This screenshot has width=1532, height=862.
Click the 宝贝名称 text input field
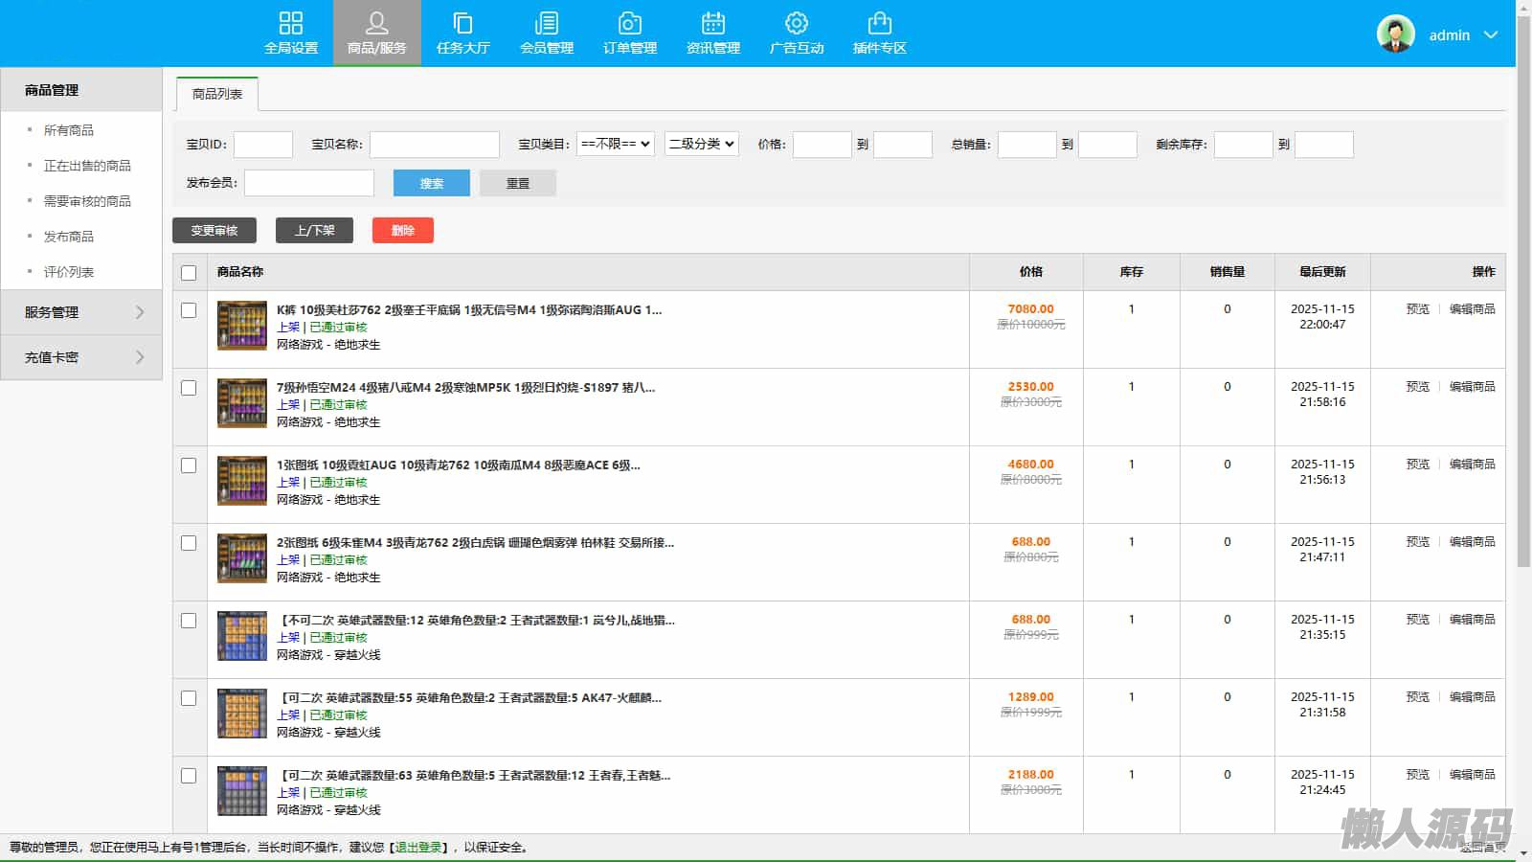pyautogui.click(x=435, y=145)
